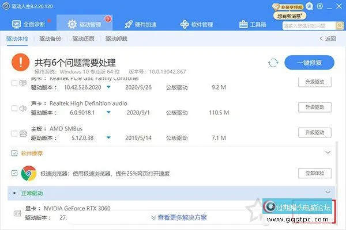Click the AMD SMBus motherboard icon
Screen dimensions: 346x230
point(23,133)
